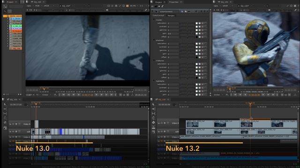Click the color wheel icon on master gain row
The width and height of the screenshot is (300, 168).
coord(200,34)
